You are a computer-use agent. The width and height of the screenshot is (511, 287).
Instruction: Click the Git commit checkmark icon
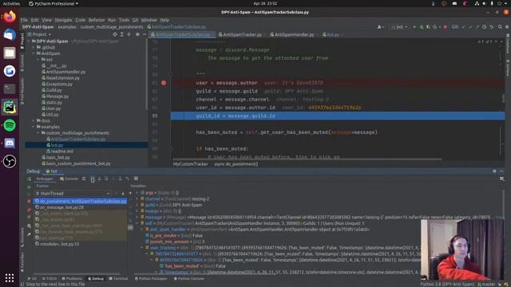pyautogui.click(x=470, y=27)
